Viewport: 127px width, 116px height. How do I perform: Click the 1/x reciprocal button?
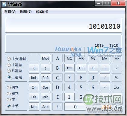tap(117, 87)
